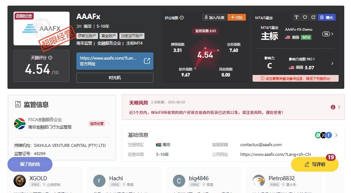Click email contactus@aaafx.com
This screenshot has height=193, width=351.
pyautogui.click(x=261, y=145)
